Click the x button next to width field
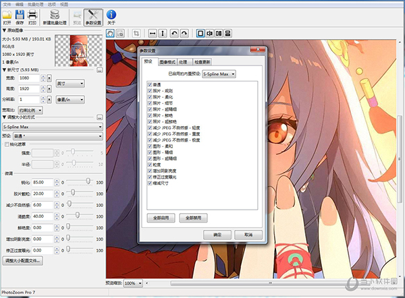Screen dimensions: 405x298 pos(49,78)
